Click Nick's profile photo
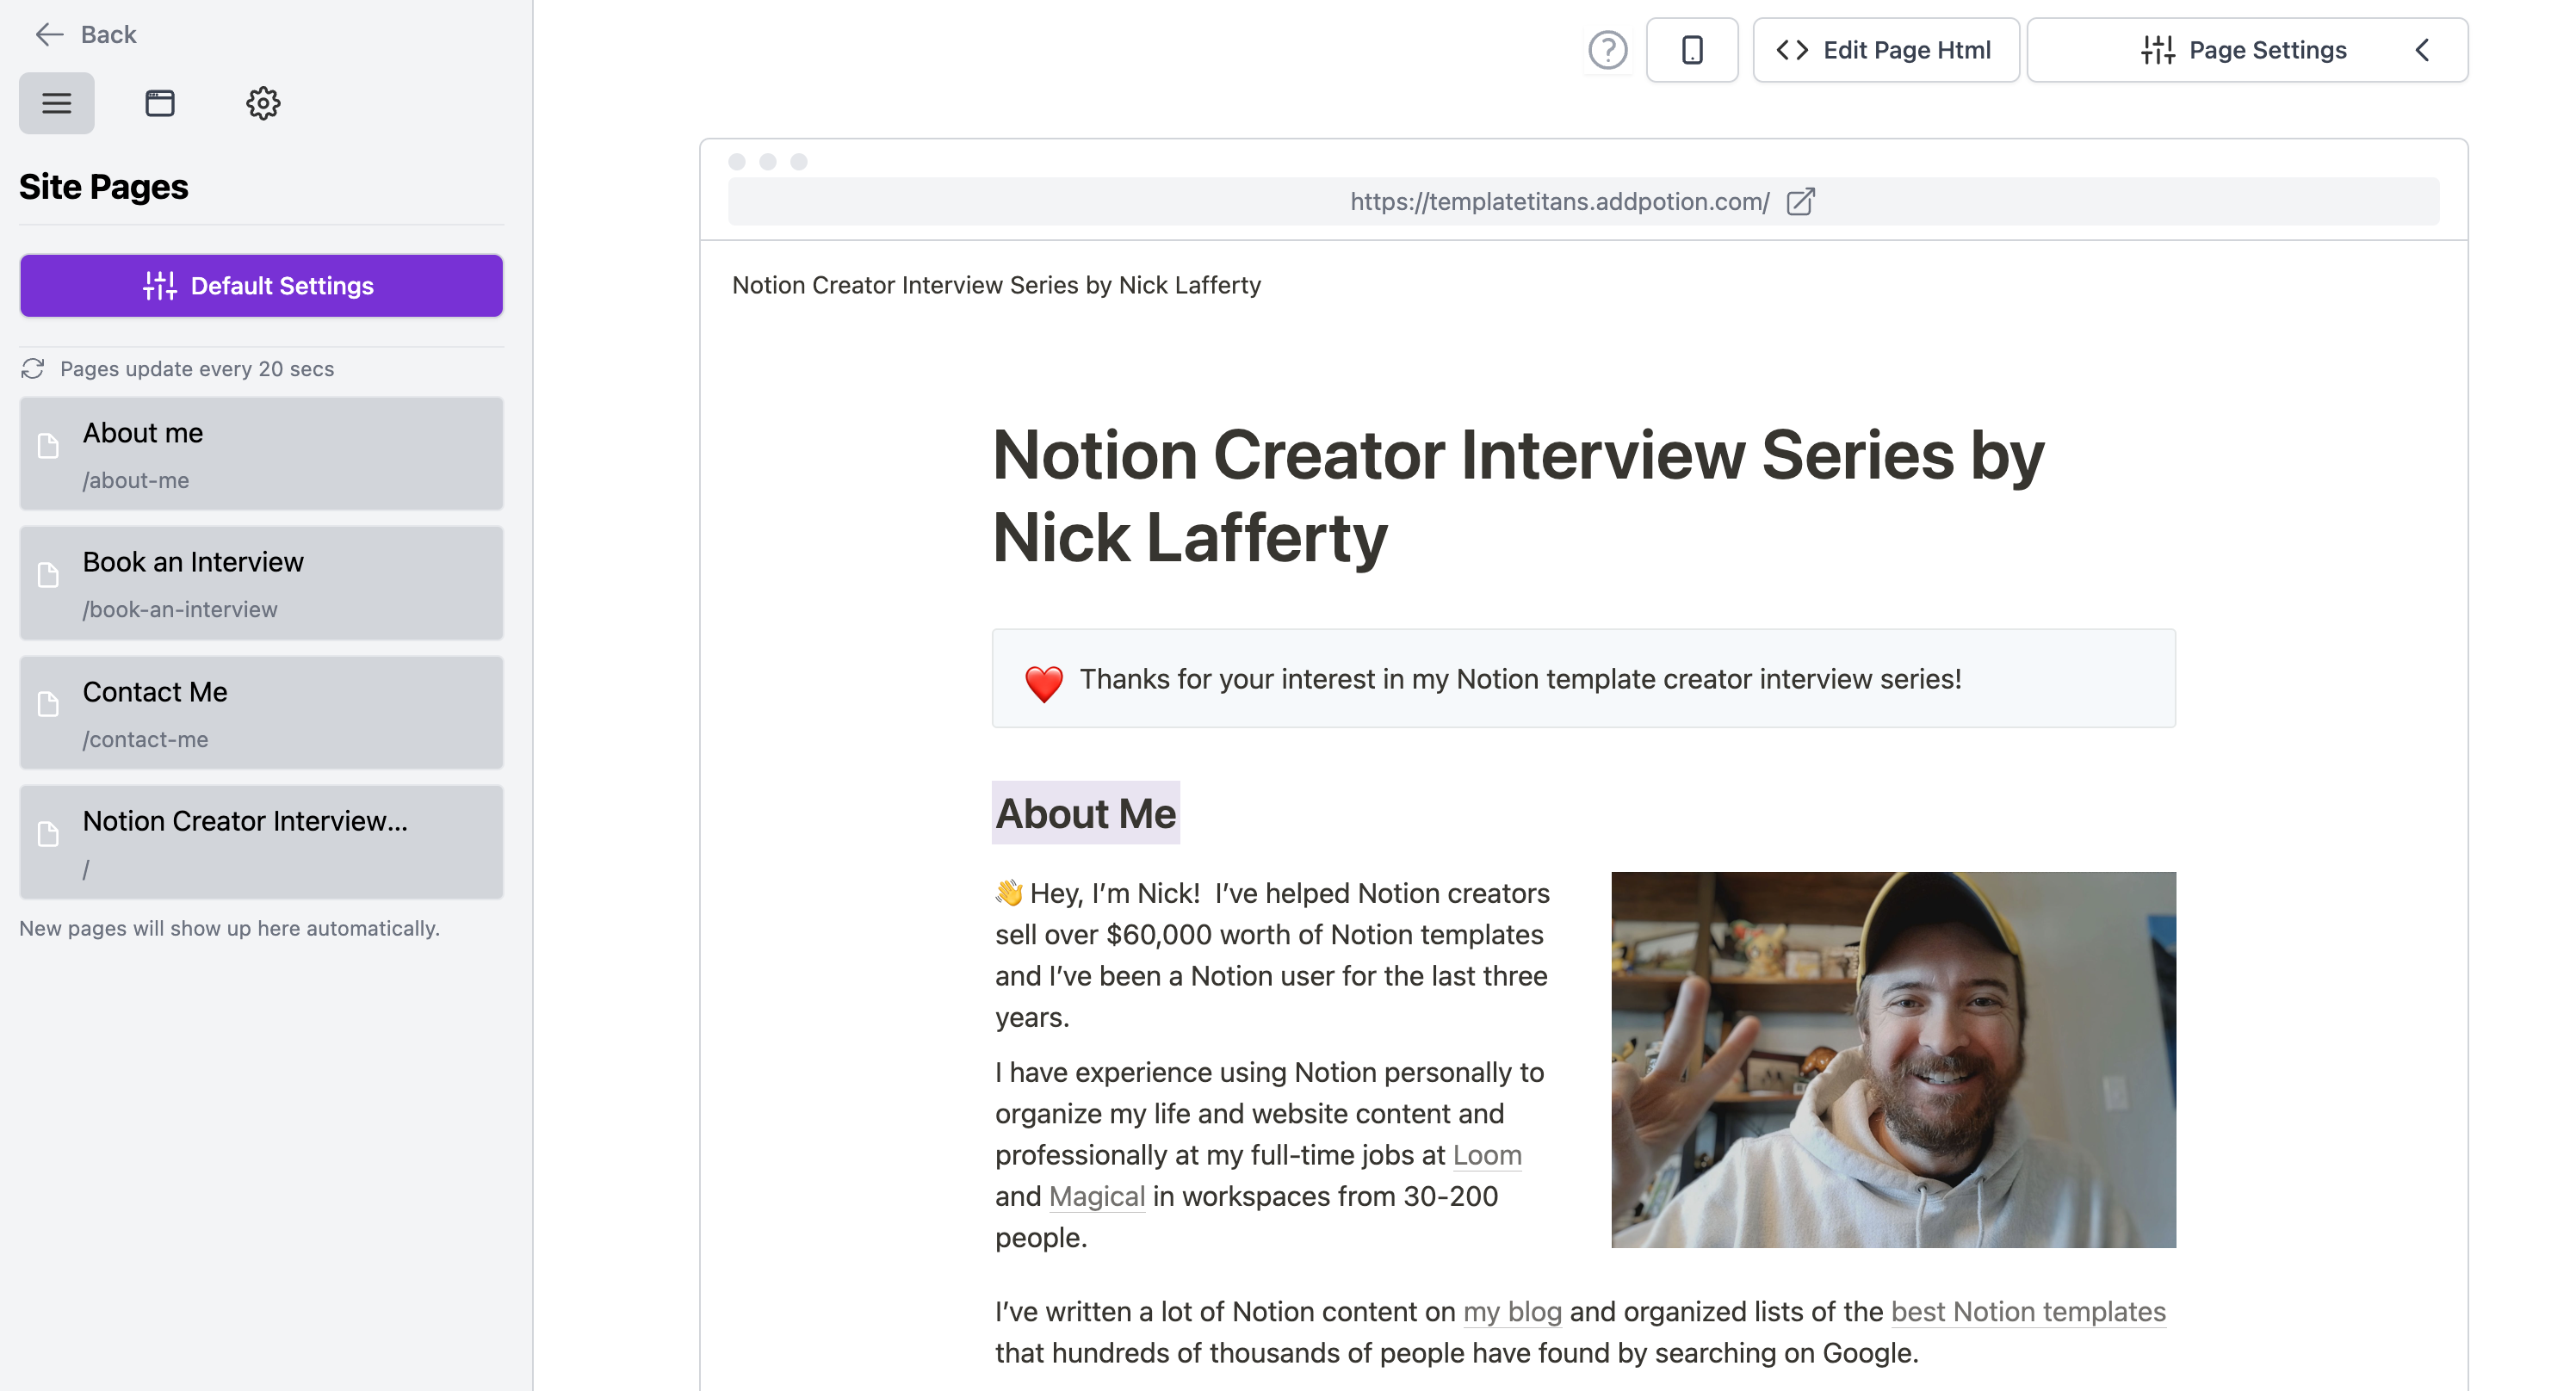Screen dimensions: 2576x1391 pyautogui.click(x=1892, y=1059)
